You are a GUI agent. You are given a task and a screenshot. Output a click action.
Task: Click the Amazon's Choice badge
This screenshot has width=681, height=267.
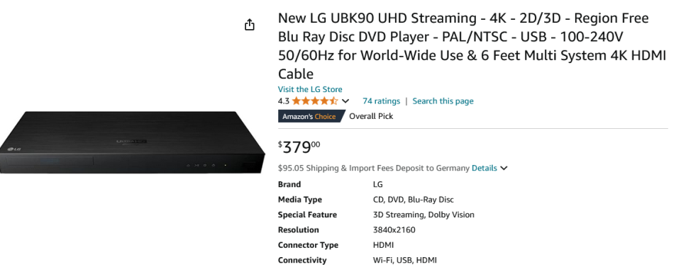point(309,117)
